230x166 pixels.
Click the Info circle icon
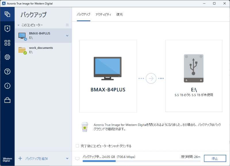(7, 86)
